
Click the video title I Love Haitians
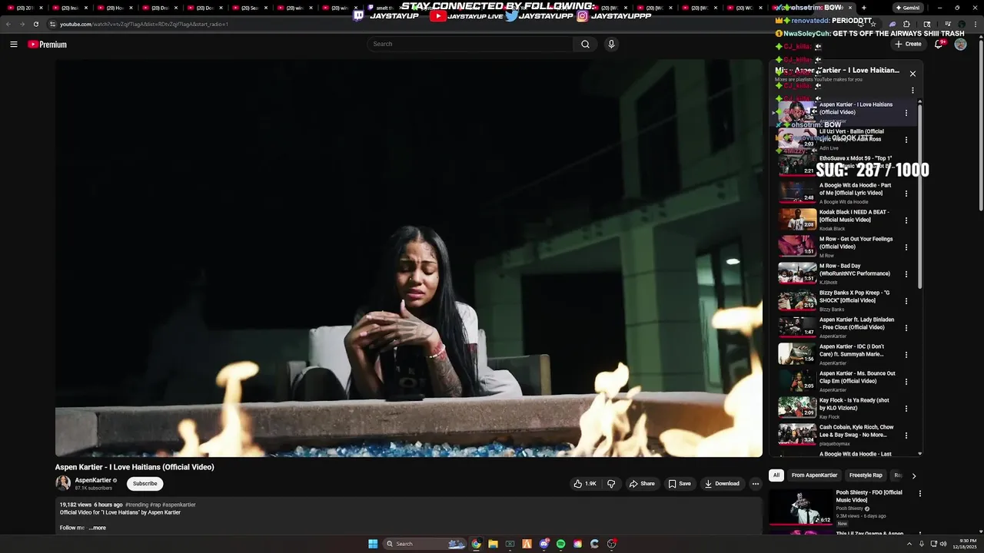pyautogui.click(x=135, y=467)
